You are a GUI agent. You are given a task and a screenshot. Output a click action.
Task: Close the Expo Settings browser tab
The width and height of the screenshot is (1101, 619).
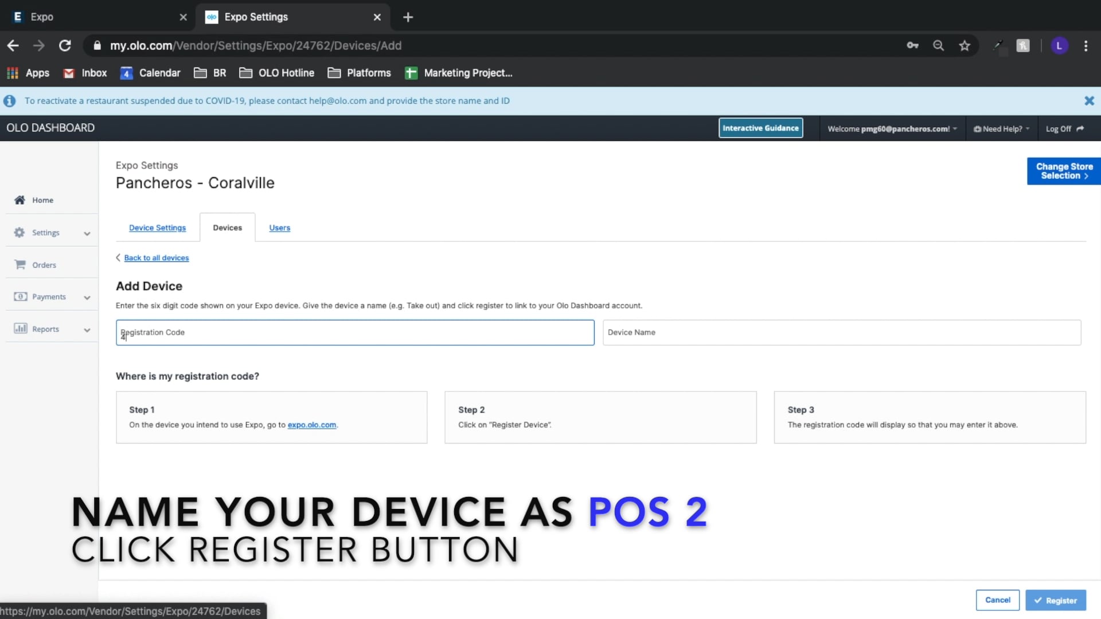(377, 17)
